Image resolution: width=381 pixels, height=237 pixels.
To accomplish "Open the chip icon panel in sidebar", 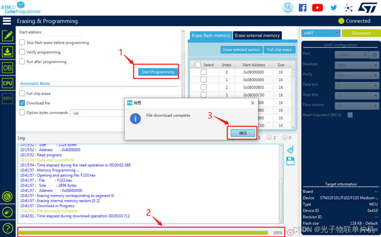I will pos(7,196).
